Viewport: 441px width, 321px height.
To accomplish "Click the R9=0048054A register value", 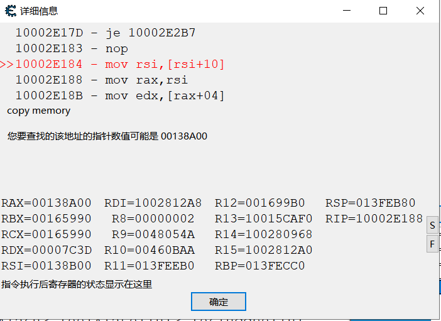I will (153, 234).
